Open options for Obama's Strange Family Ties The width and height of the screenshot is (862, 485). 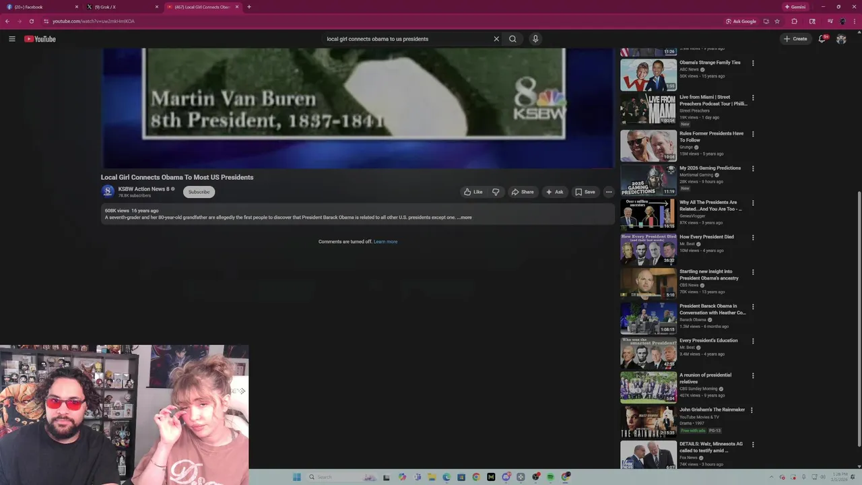(753, 63)
